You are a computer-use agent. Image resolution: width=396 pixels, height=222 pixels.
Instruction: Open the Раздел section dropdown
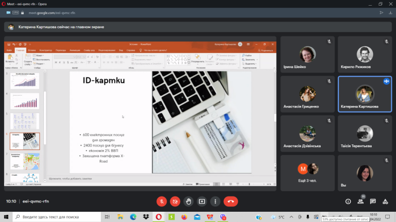point(39,64)
